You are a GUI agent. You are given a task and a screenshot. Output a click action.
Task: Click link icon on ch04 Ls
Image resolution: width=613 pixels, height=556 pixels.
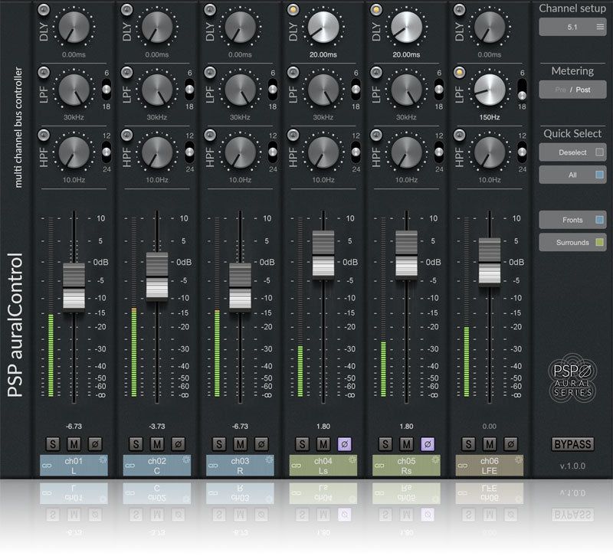pos(296,466)
